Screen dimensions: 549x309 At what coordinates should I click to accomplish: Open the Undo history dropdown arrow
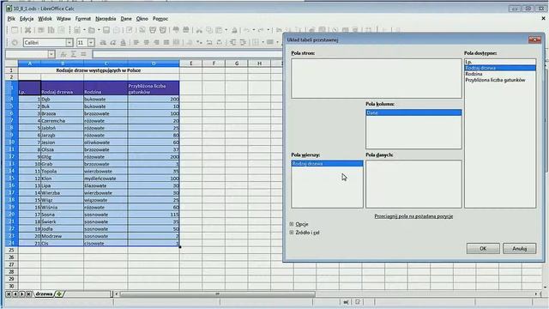click(254, 31)
